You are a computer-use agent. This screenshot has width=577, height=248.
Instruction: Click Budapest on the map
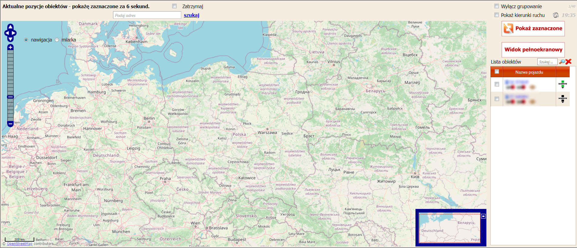(x=237, y=240)
